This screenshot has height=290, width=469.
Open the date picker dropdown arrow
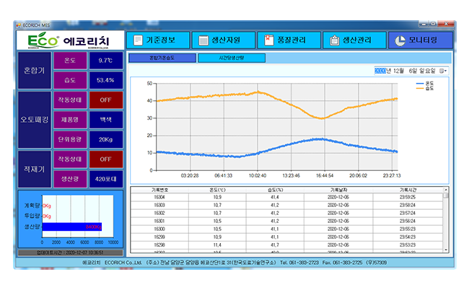pyautogui.click(x=444, y=71)
